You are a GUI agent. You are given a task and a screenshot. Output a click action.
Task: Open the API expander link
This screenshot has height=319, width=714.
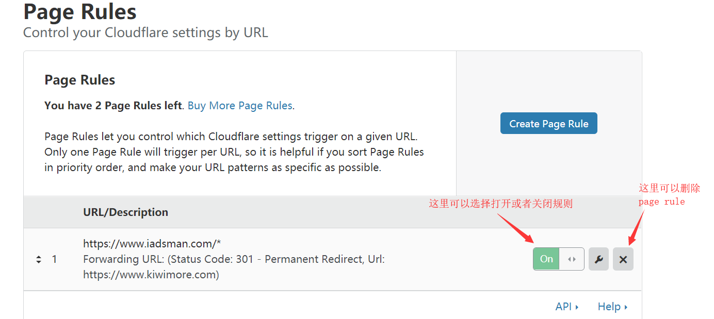(x=567, y=307)
